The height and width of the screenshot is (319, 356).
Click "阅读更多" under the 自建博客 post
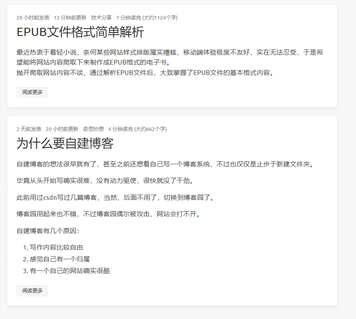click(32, 290)
